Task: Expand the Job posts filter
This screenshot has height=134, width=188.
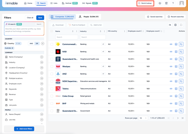Action: [x=42, y=105]
